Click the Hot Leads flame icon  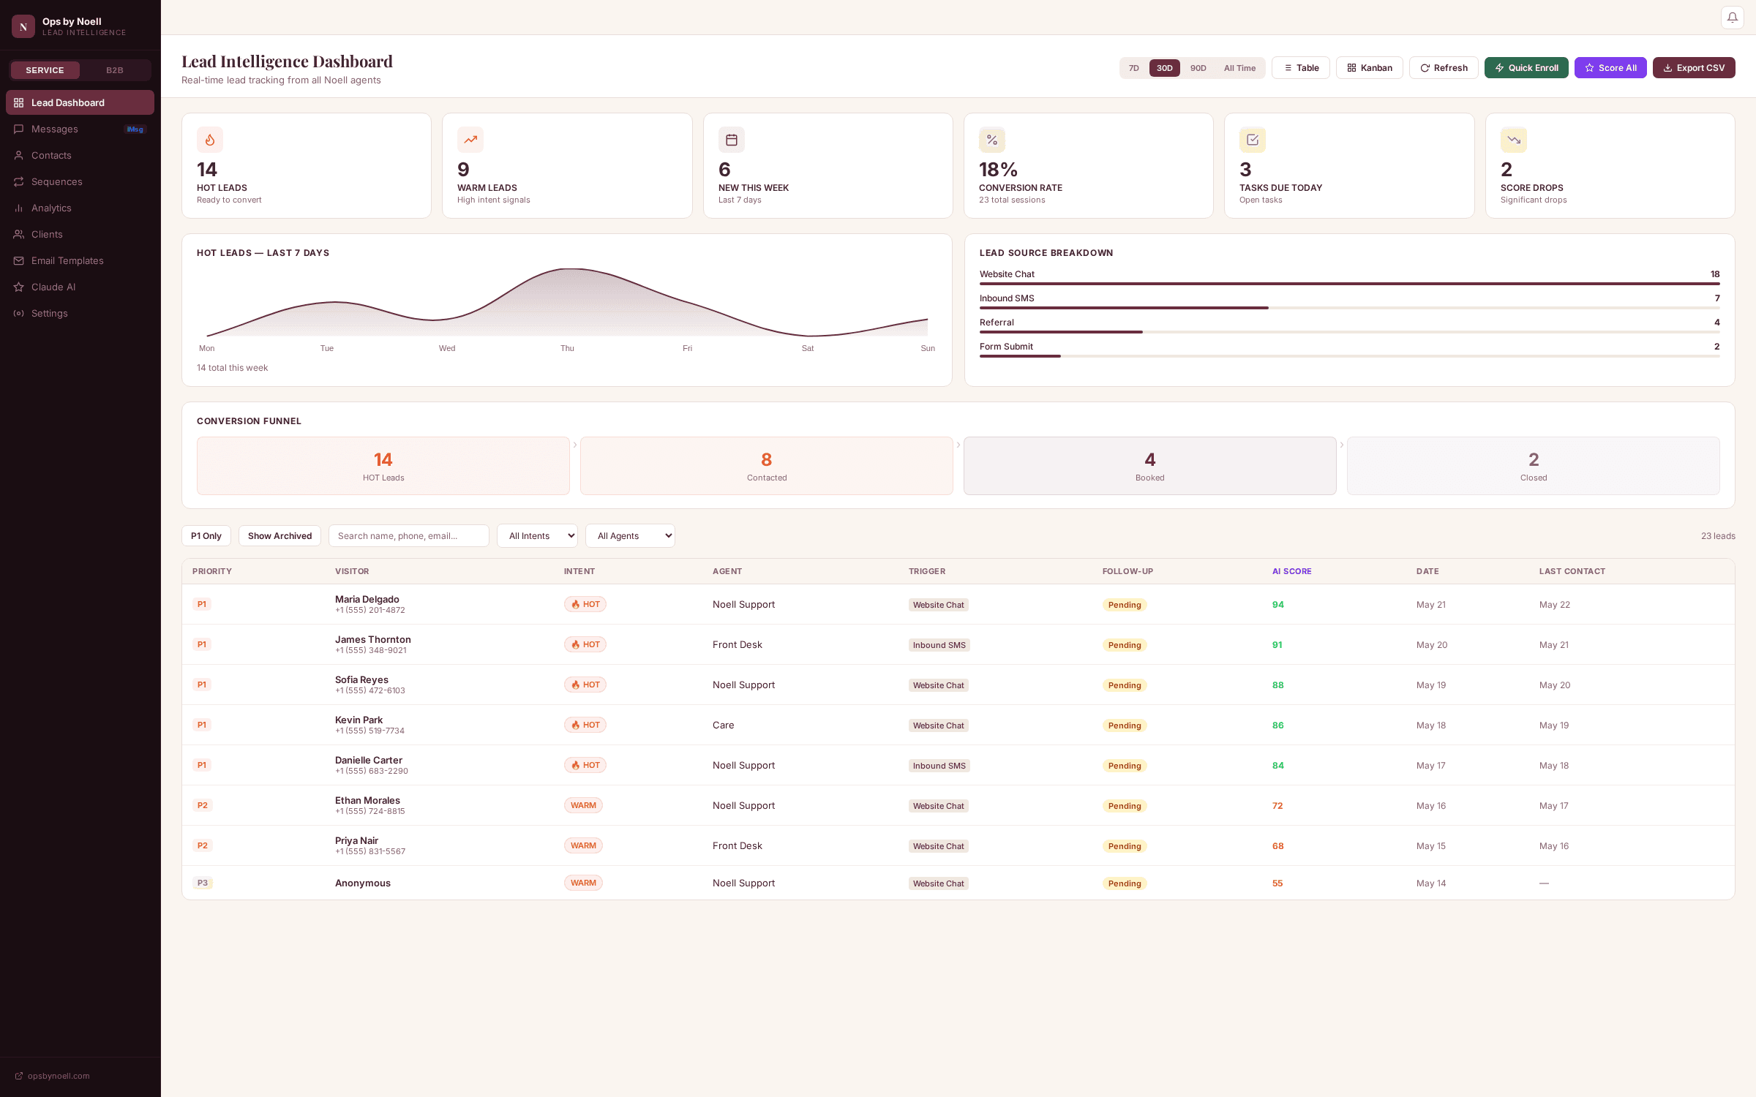(x=210, y=140)
